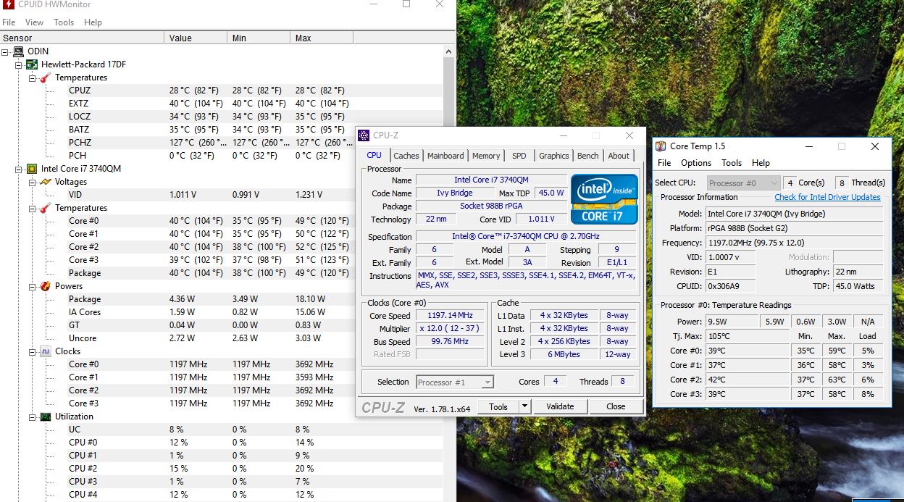Click the Frequency value in Core Temp
The image size is (904, 502).
795,243
